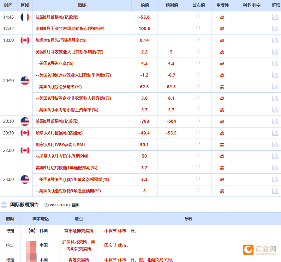
Task: Click the globe icon beside 国际假期预告
Action: click(4, 205)
